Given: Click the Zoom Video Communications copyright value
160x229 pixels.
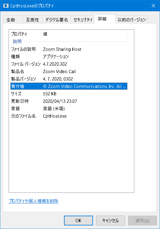Looking at the screenshot, I should click(x=84, y=86).
